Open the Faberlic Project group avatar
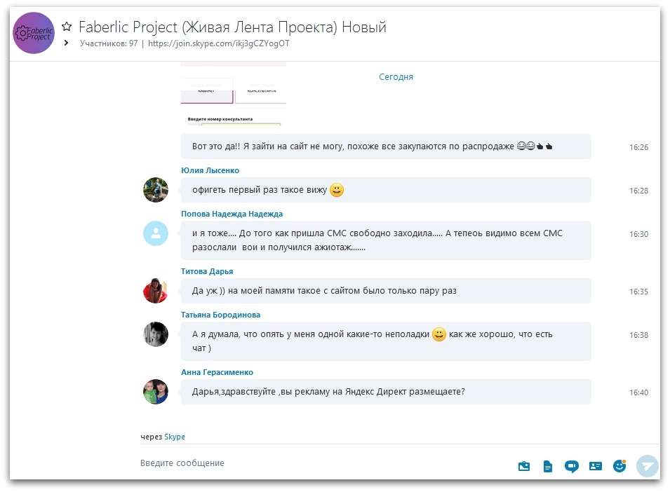The width and height of the screenshot is (670, 492). point(34,33)
